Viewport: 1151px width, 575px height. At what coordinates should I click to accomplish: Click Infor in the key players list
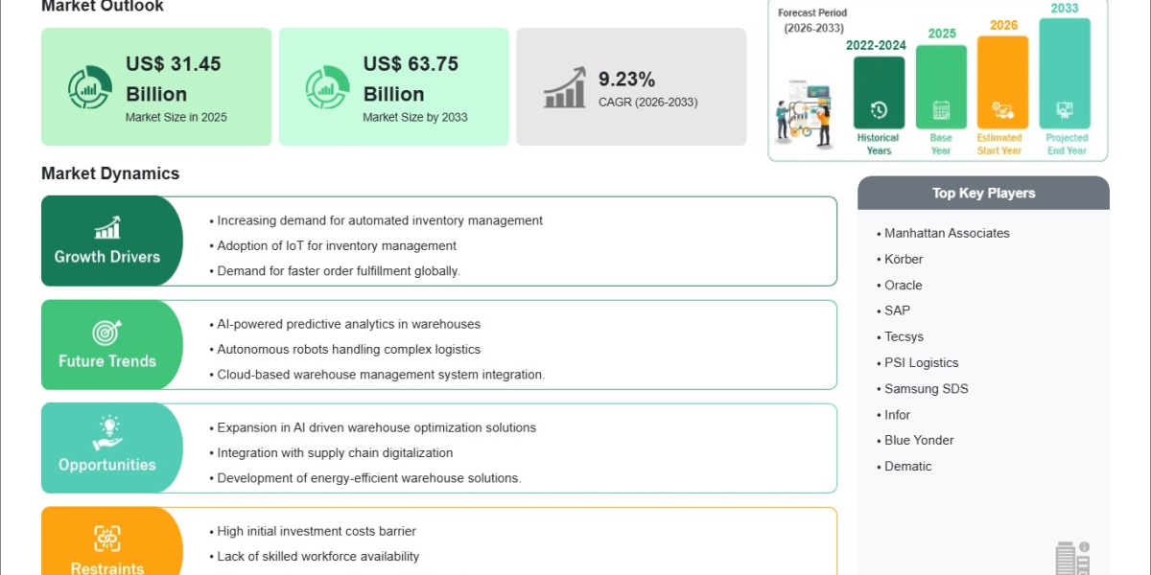click(x=898, y=414)
